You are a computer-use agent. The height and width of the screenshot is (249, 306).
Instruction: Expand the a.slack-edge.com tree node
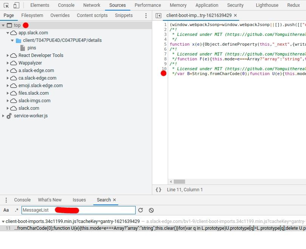coord(8,71)
